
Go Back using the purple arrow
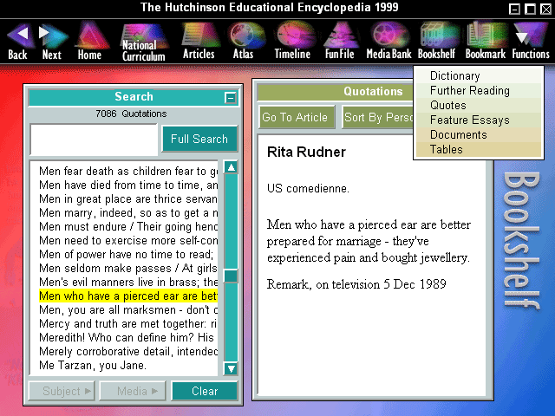click(x=20, y=42)
